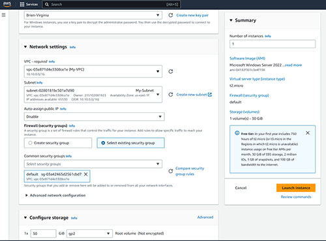Remove the default security group tag
This screenshot has height=241, width=326.
86,174
